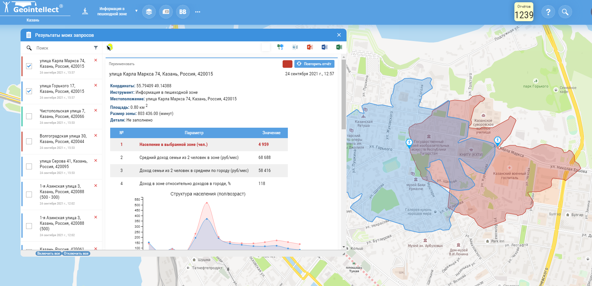The height and width of the screenshot is (286, 592).
Task: Check 1-я Азинская улица 3 (500) query
Action: click(29, 226)
